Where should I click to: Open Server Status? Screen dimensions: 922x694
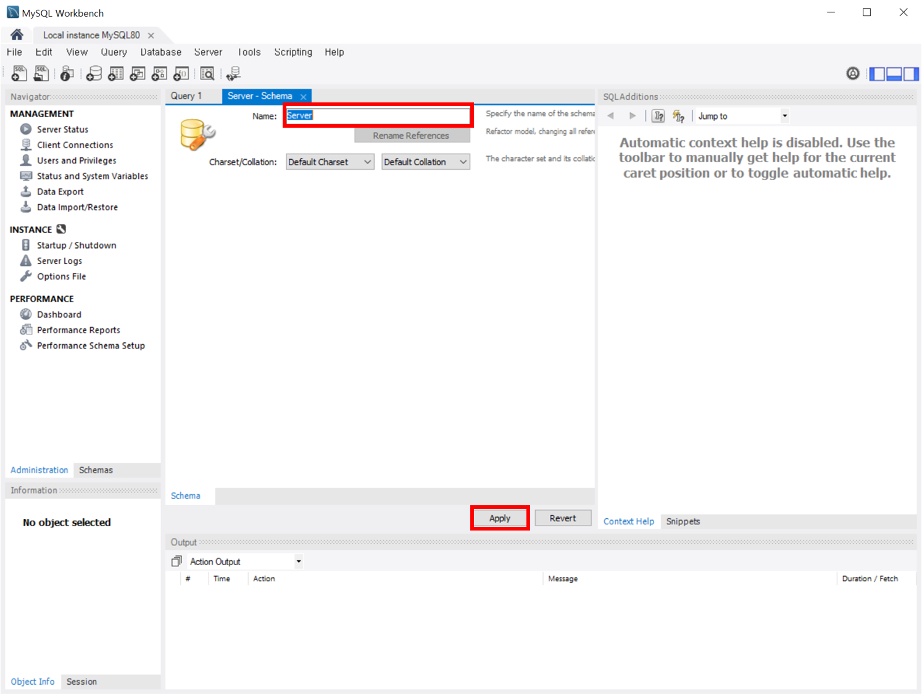(x=62, y=129)
